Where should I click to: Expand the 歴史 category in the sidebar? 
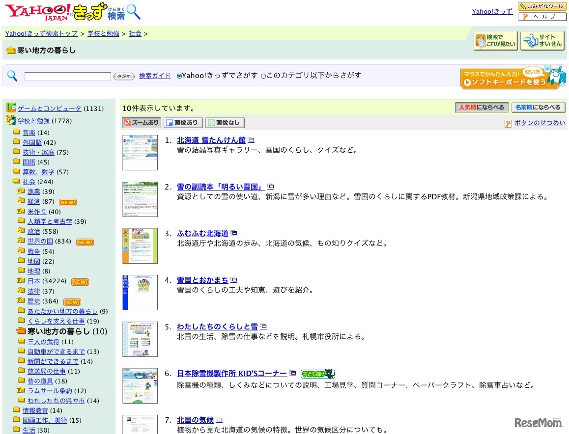33,301
